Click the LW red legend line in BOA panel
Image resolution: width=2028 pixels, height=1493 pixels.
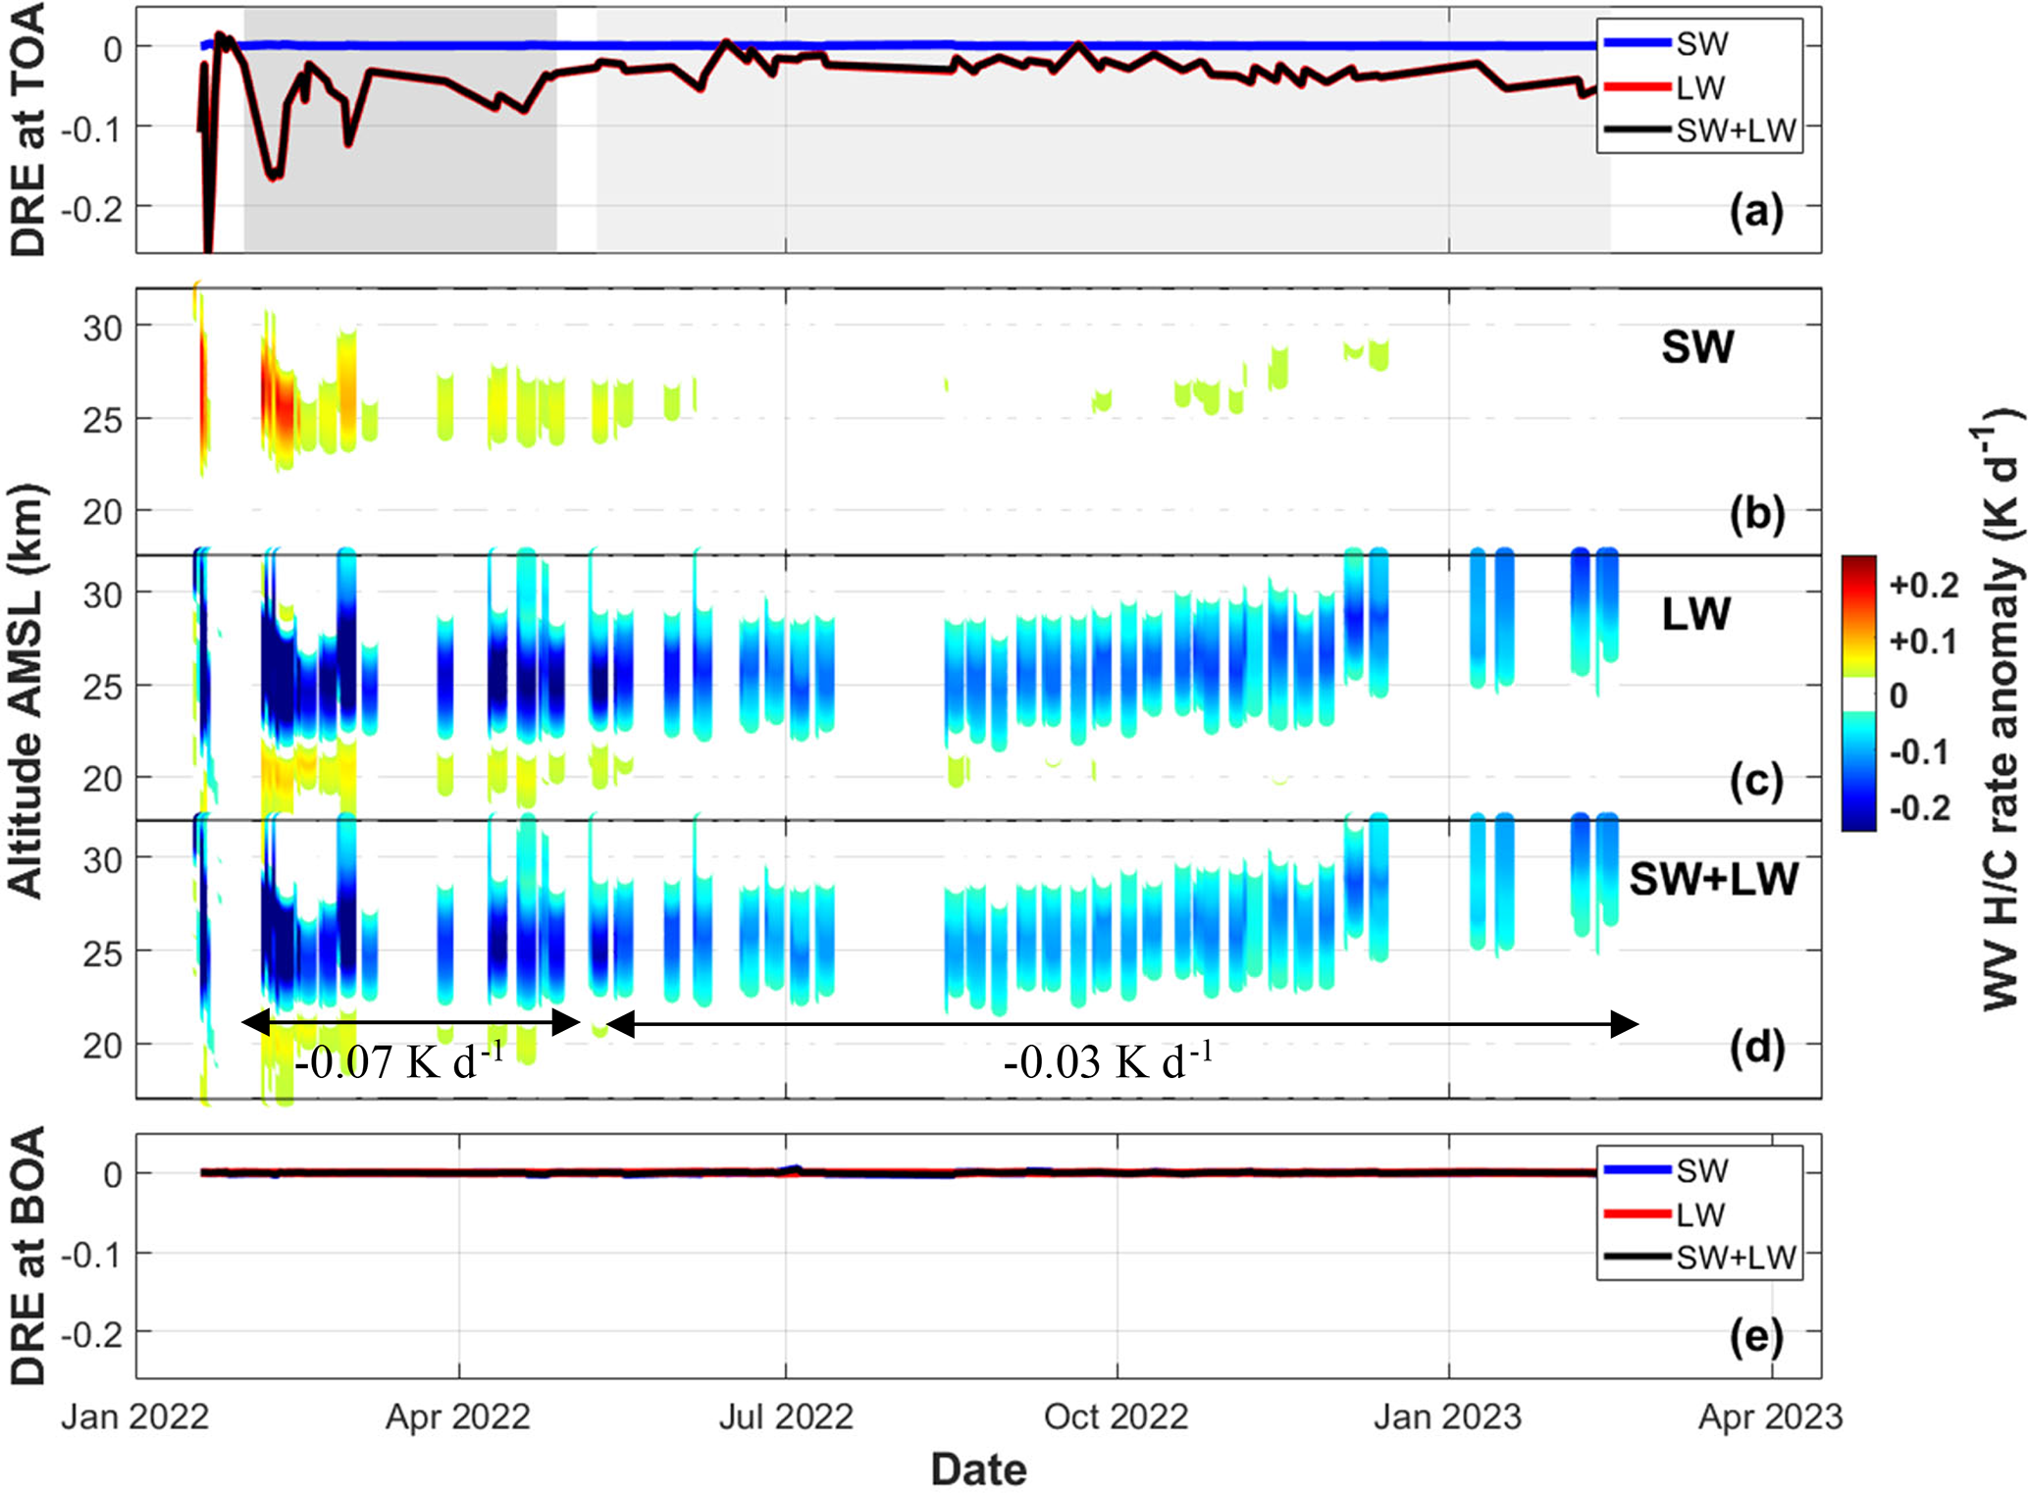click(x=1637, y=1214)
